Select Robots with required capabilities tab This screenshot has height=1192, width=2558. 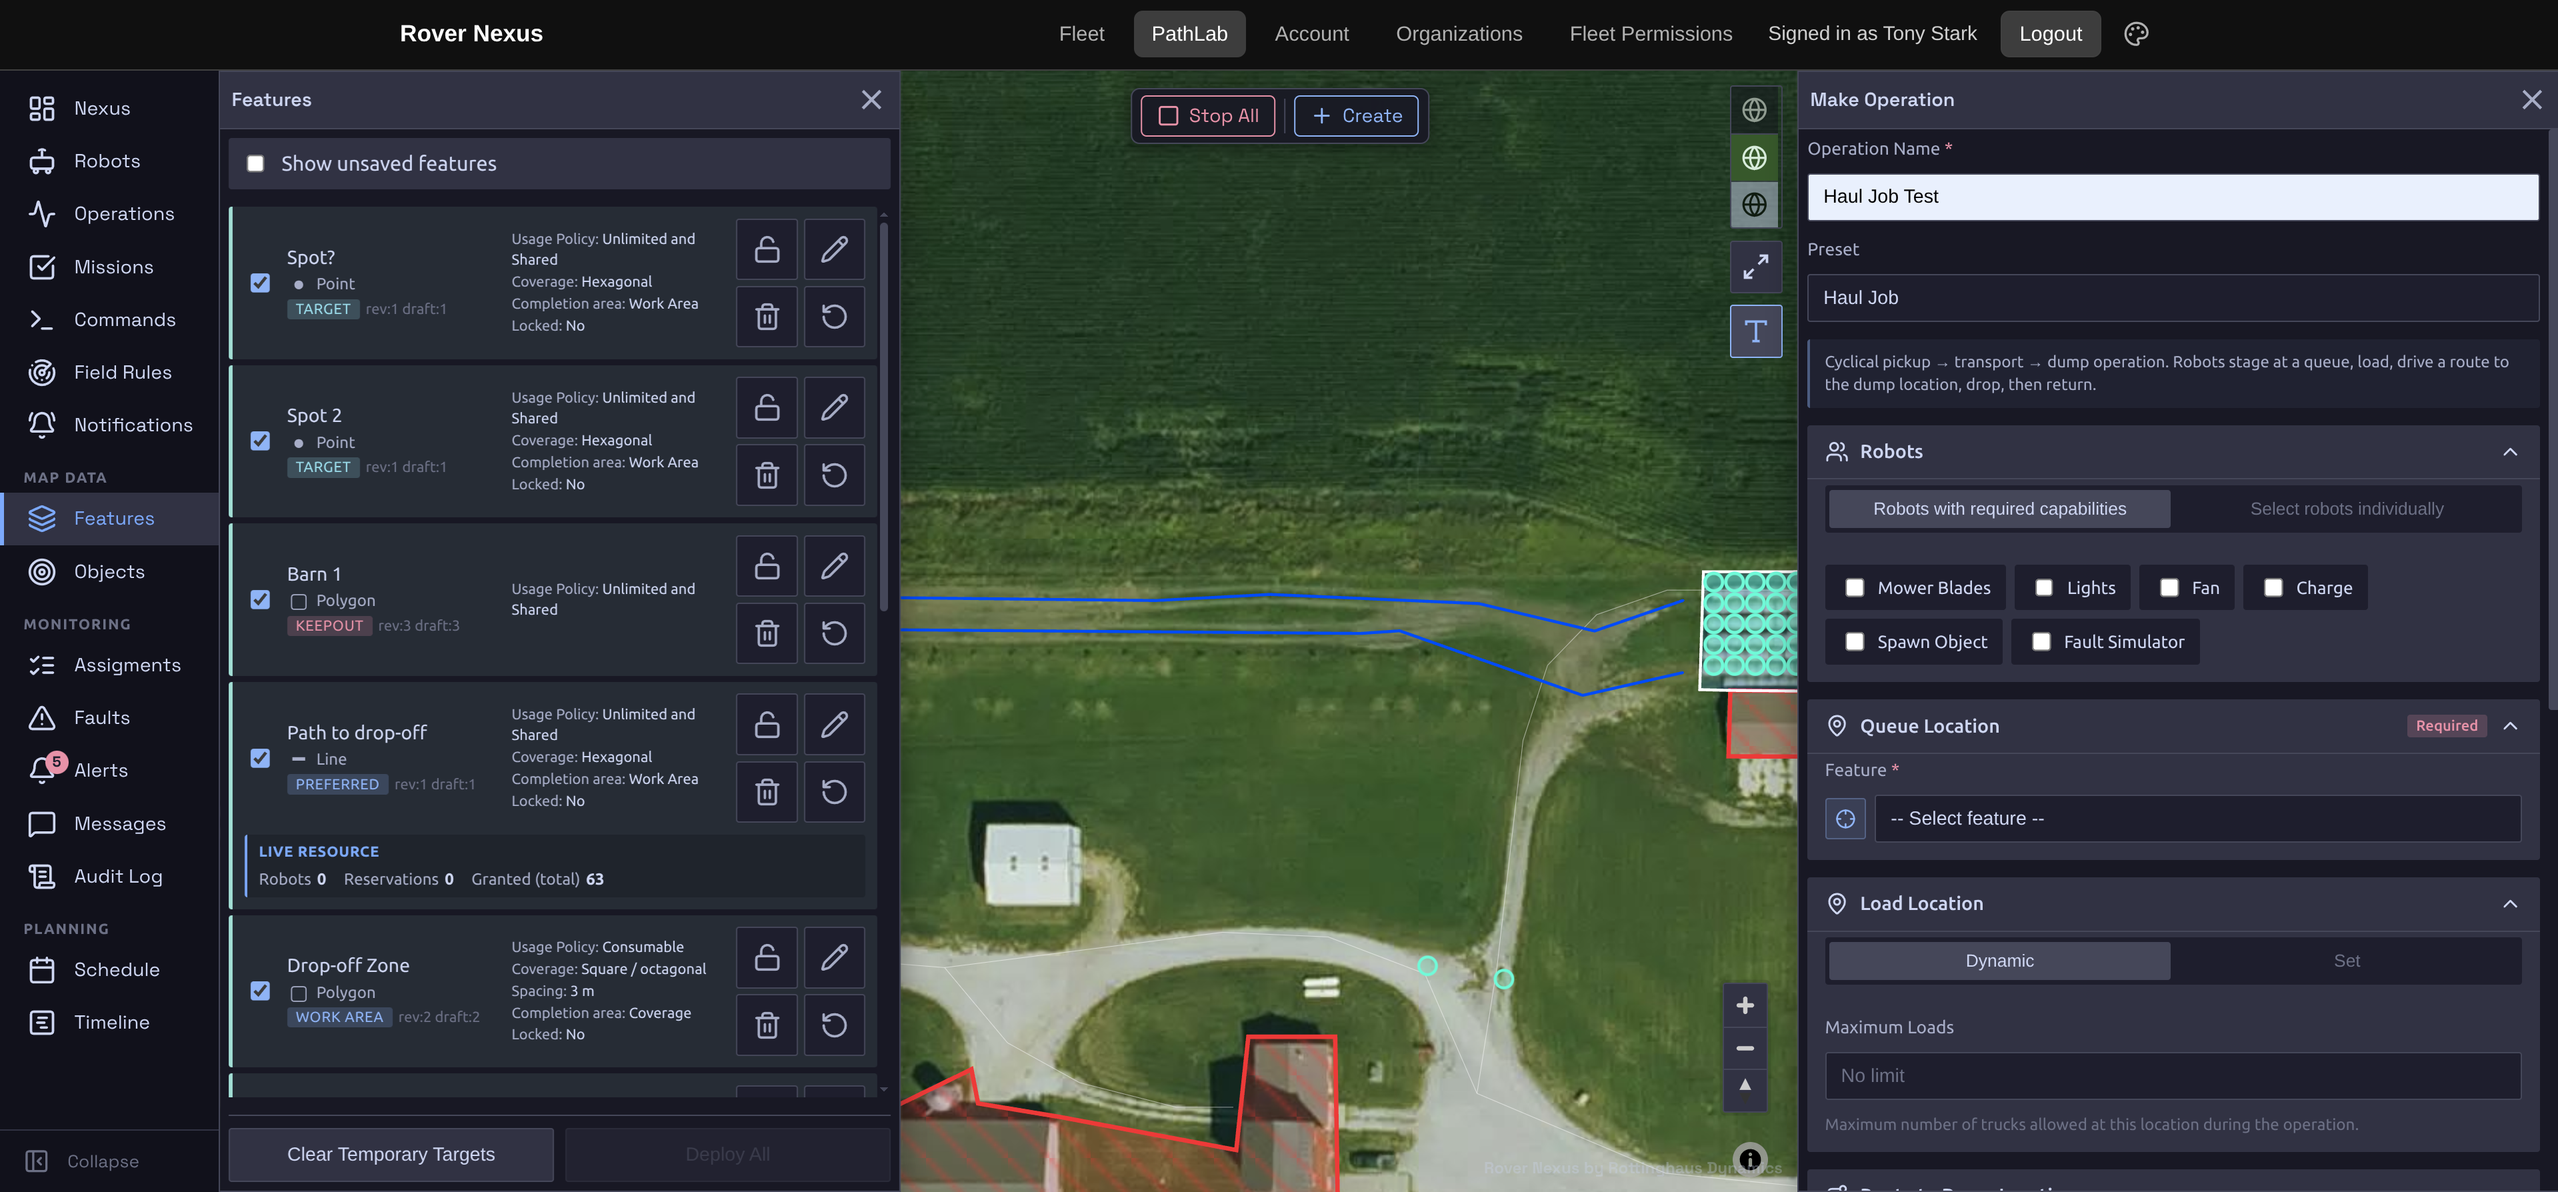tap(1999, 509)
